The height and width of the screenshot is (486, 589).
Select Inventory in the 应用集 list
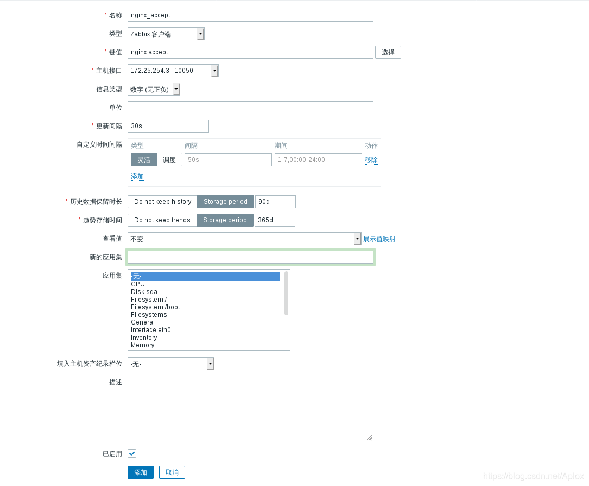[205, 338]
